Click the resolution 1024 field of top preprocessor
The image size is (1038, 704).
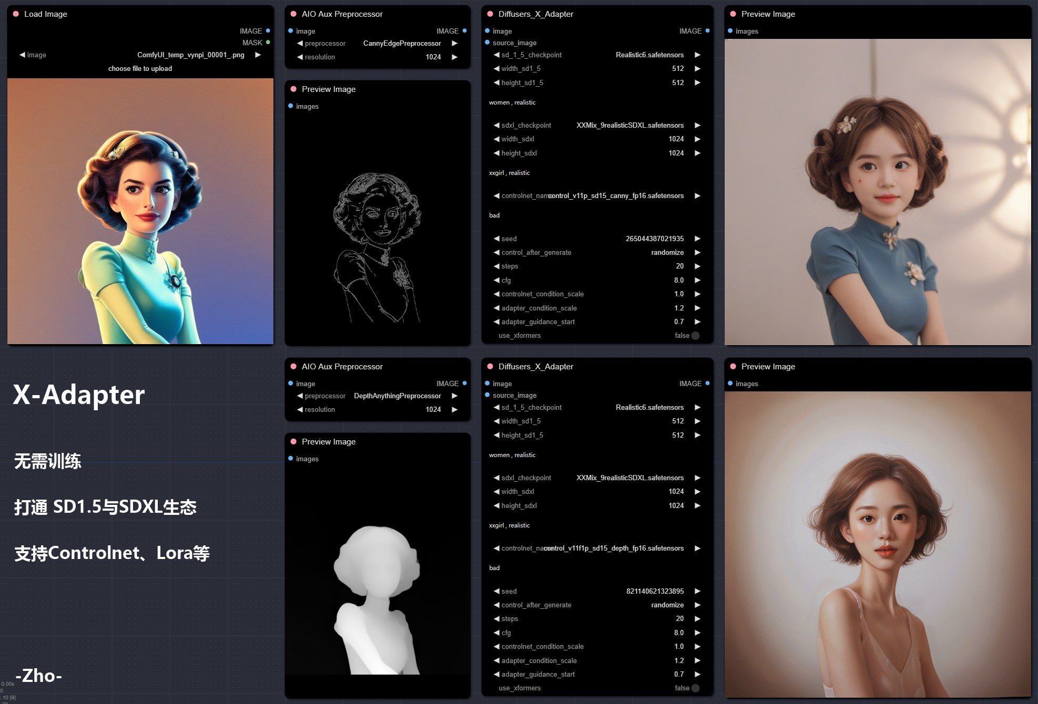[x=377, y=57]
